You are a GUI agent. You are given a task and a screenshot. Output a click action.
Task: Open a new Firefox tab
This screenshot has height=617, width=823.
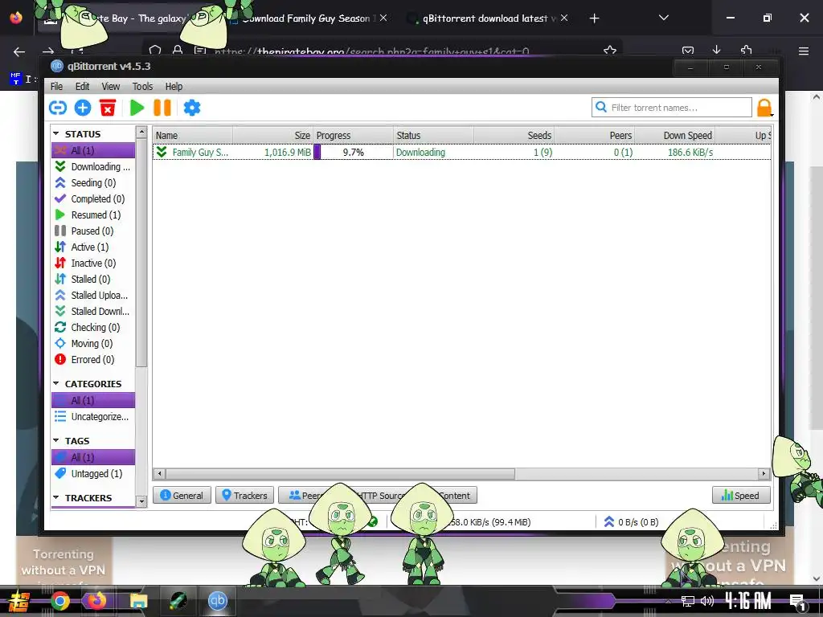coord(594,18)
